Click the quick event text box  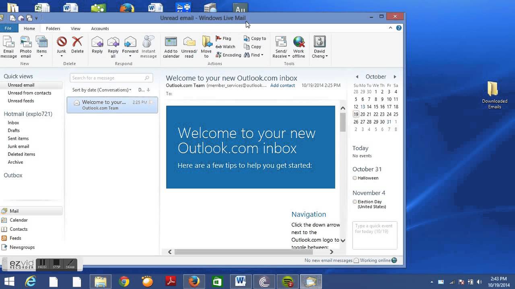[x=375, y=235]
